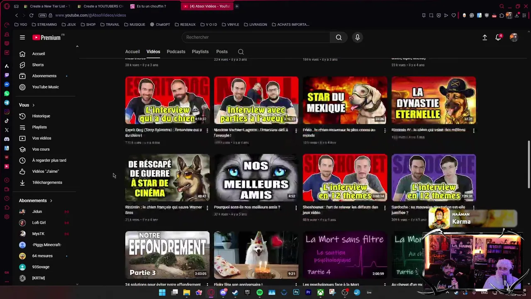Open Windows Start menu

point(162,292)
